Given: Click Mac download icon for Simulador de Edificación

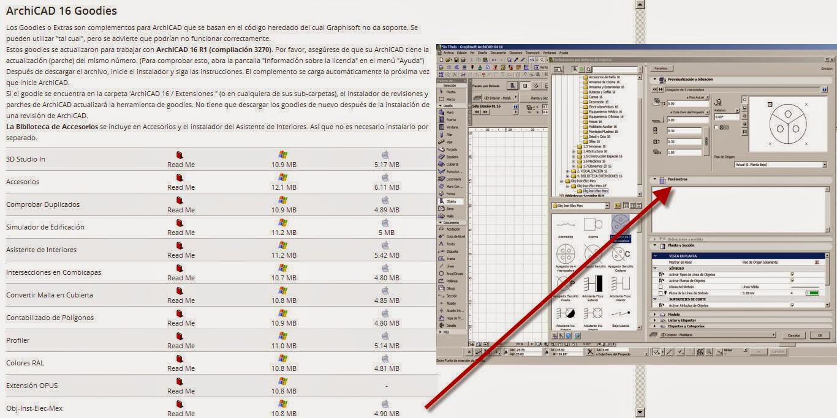Looking at the screenshot, I should pyautogui.click(x=385, y=223).
